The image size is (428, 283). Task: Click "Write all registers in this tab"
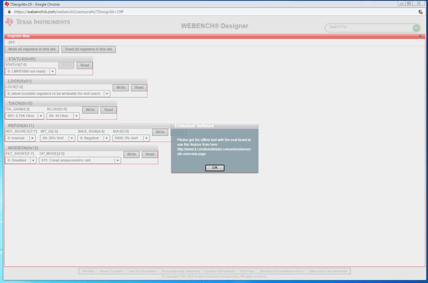pos(32,49)
